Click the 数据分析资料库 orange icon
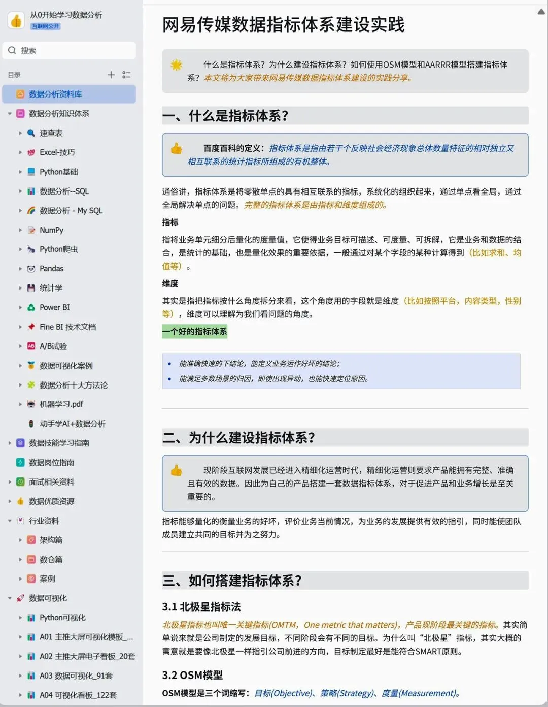The image size is (548, 707). [x=20, y=94]
